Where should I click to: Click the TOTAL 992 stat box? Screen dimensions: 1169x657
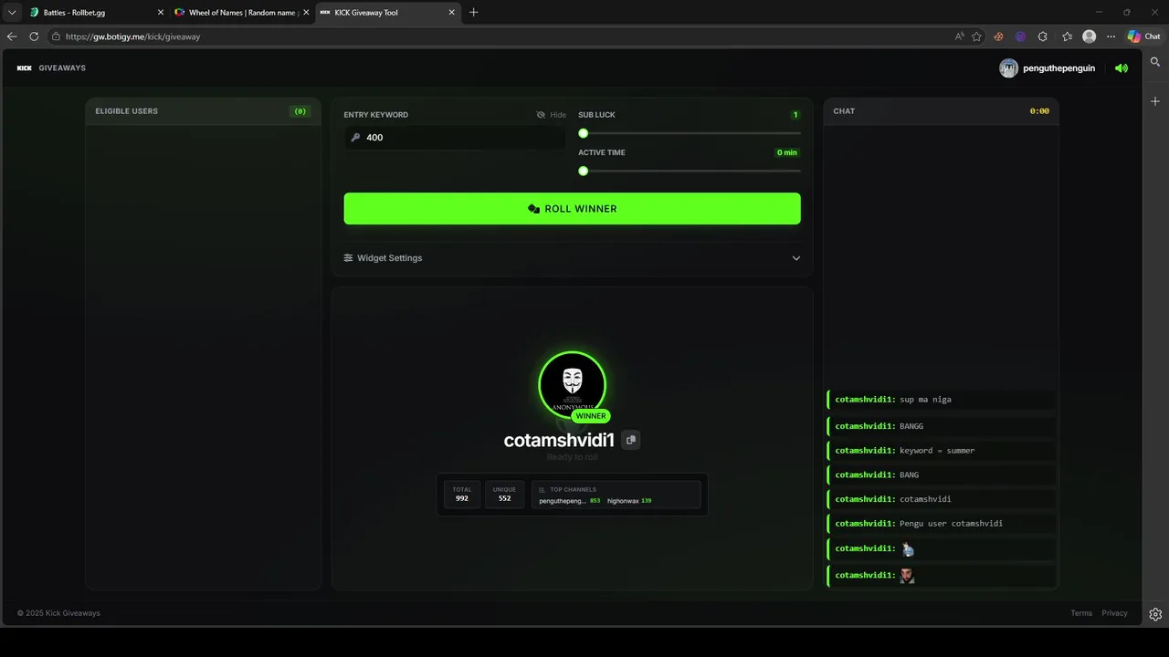point(462,495)
